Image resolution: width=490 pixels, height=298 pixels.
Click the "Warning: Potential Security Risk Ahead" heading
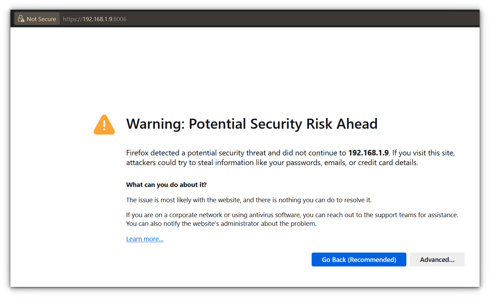[x=252, y=124]
